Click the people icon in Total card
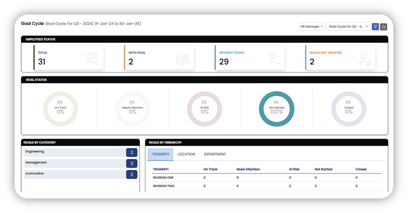408x213 pixels. tap(92, 59)
